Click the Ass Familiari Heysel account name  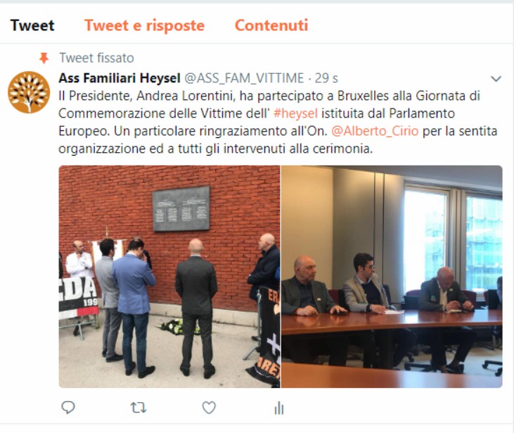coord(120,78)
